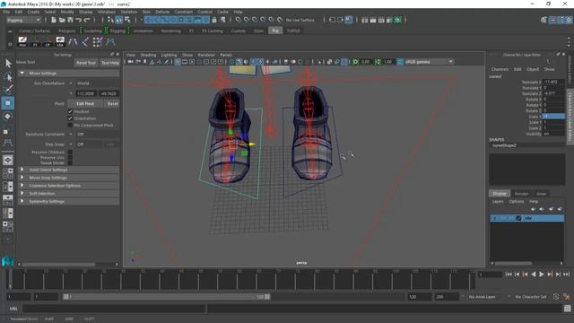The image size is (574, 323).
Task: Collapse the Move Settings section
Action: (22, 74)
